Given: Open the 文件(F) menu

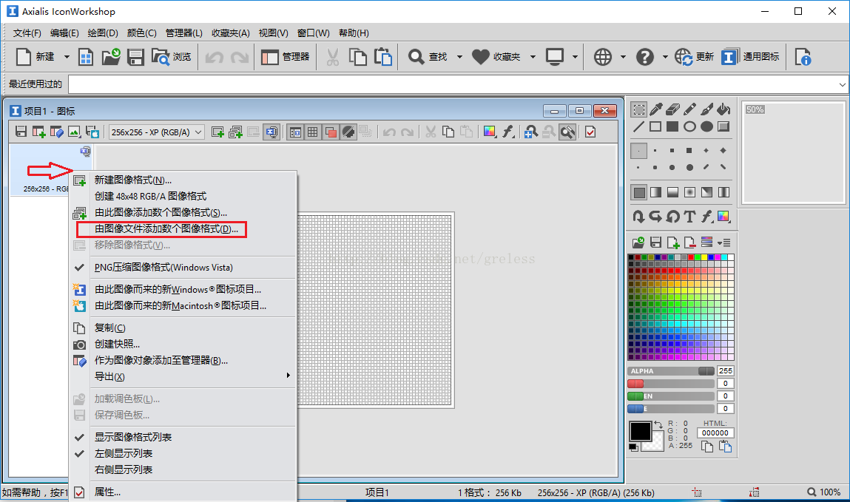Looking at the screenshot, I should (x=27, y=33).
